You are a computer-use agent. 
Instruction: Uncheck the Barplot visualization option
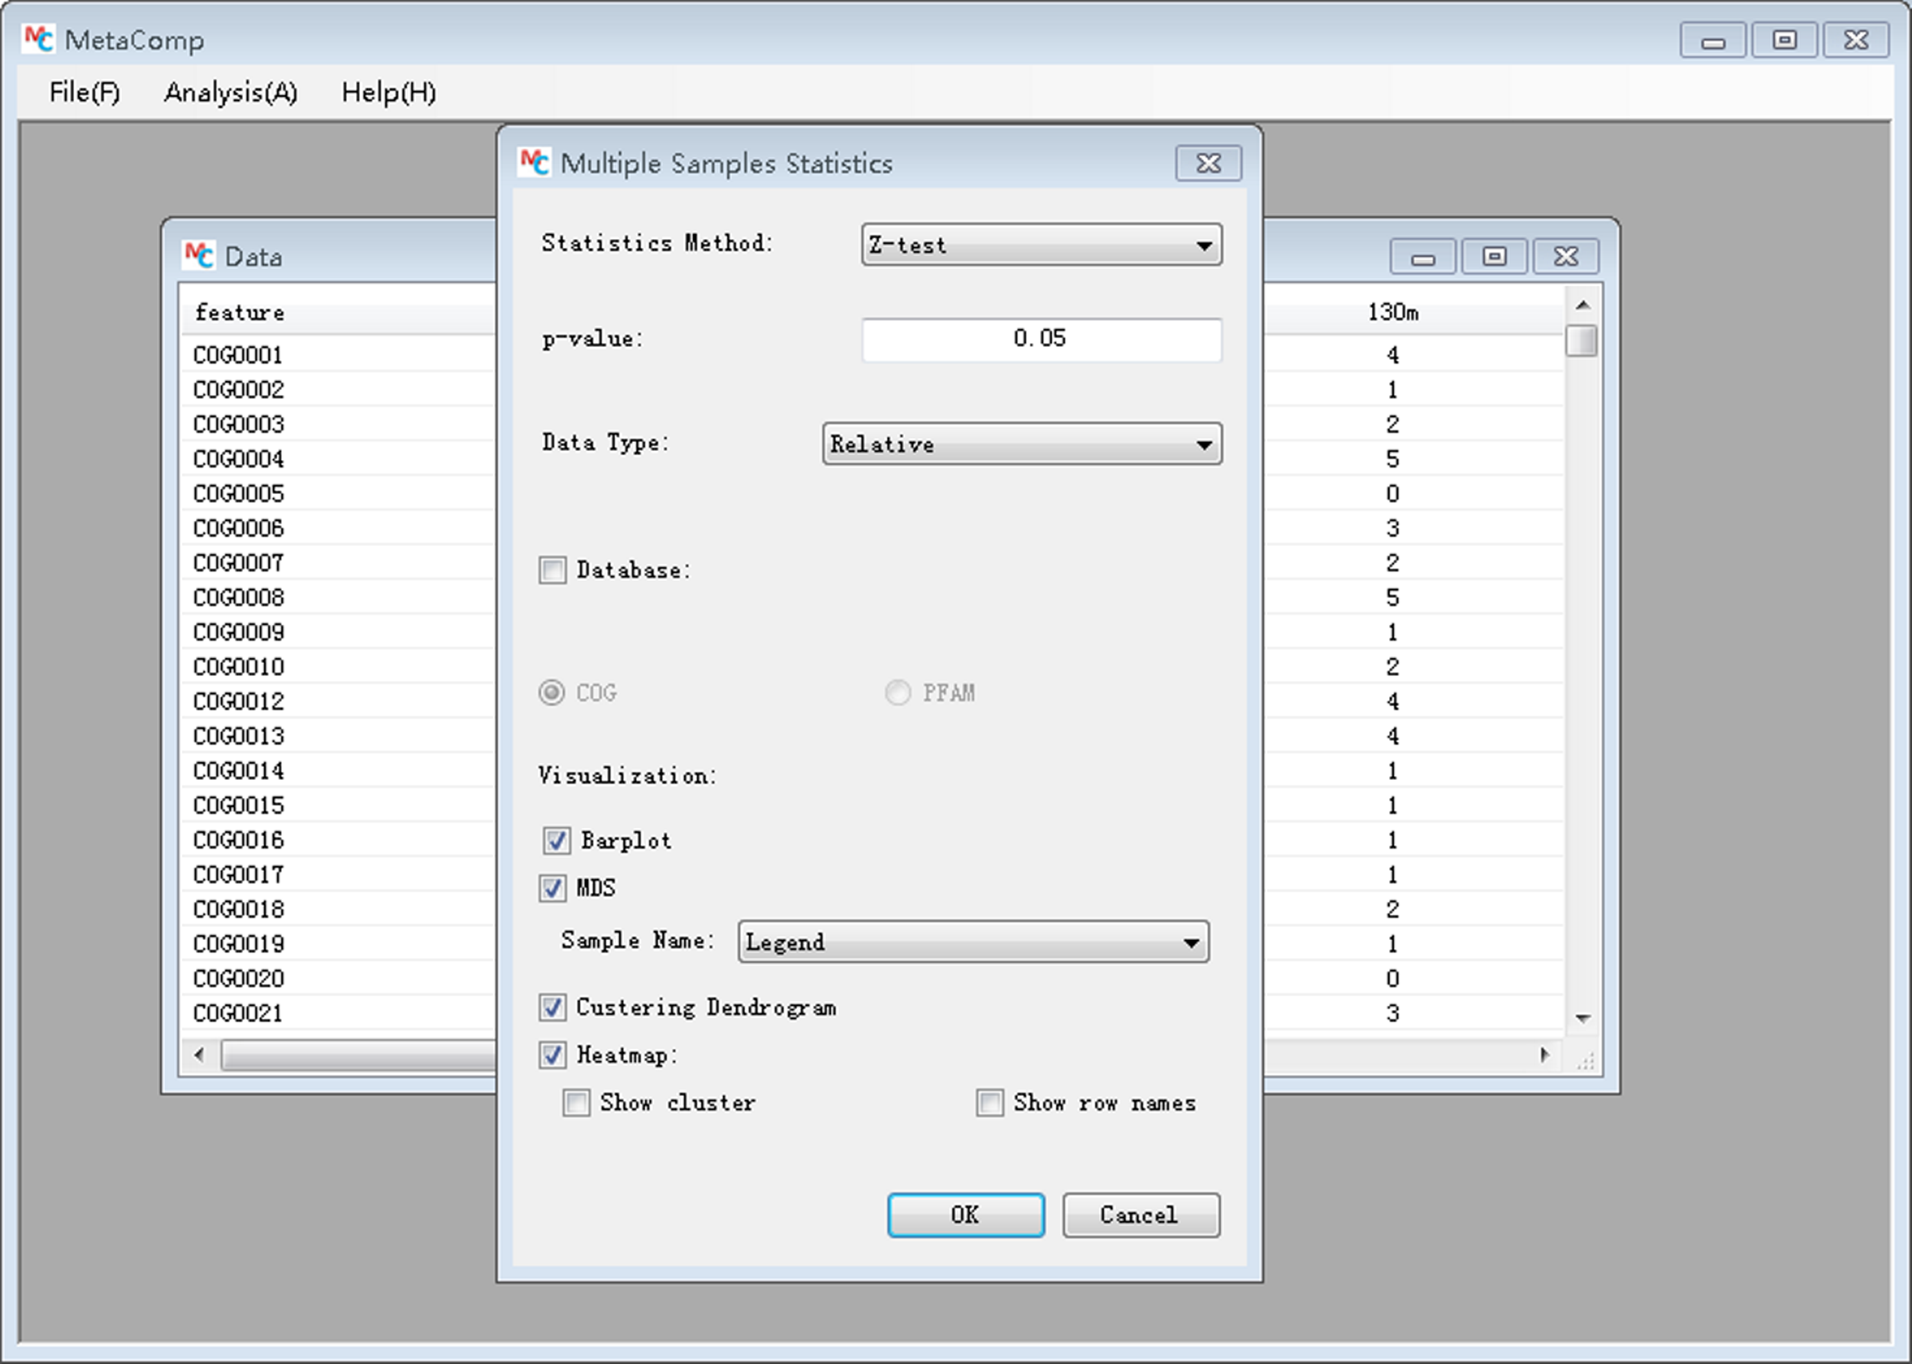(x=556, y=840)
